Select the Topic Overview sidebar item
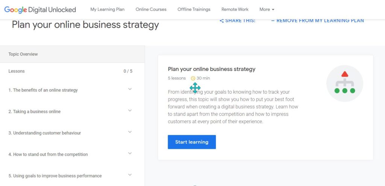 tap(72, 54)
